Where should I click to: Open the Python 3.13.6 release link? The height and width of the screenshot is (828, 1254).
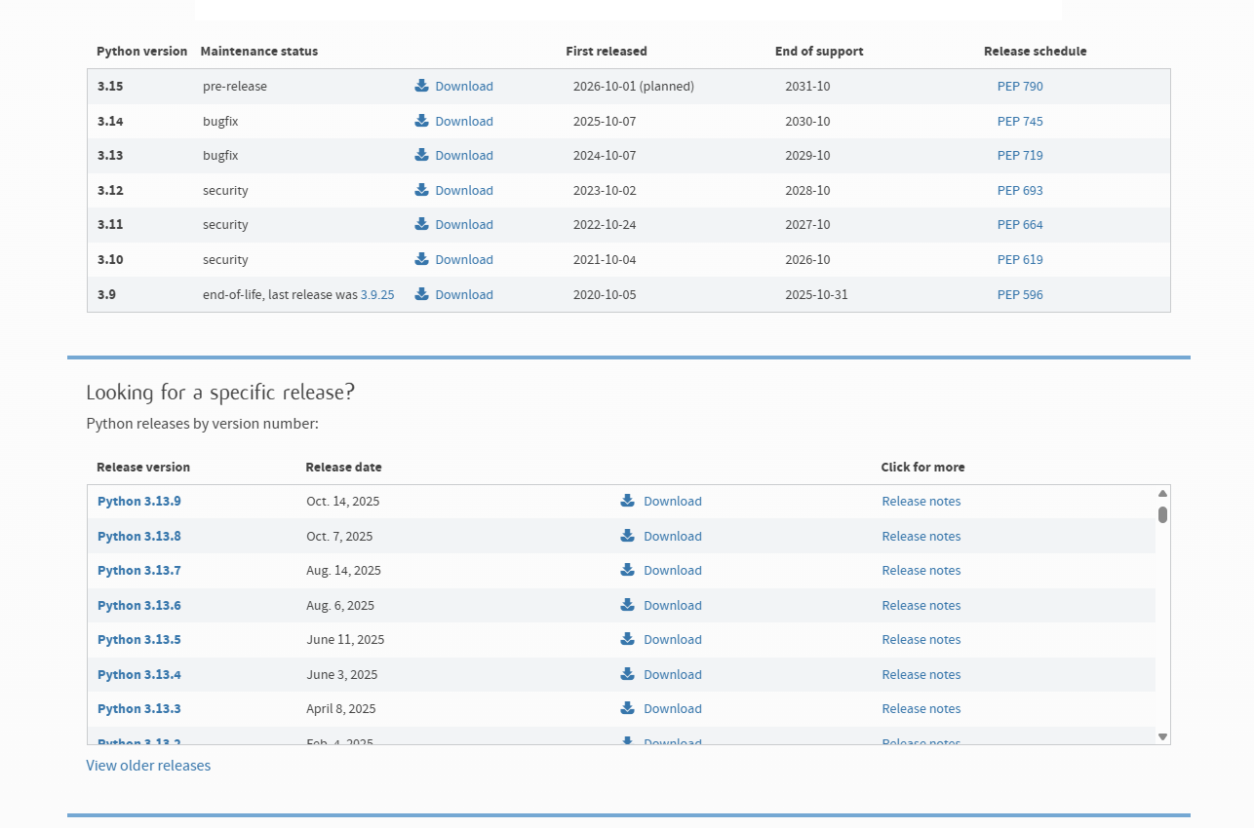pyautogui.click(x=139, y=606)
